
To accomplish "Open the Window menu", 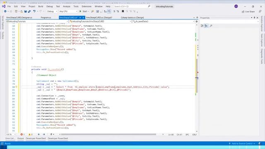I will click(99, 7).
